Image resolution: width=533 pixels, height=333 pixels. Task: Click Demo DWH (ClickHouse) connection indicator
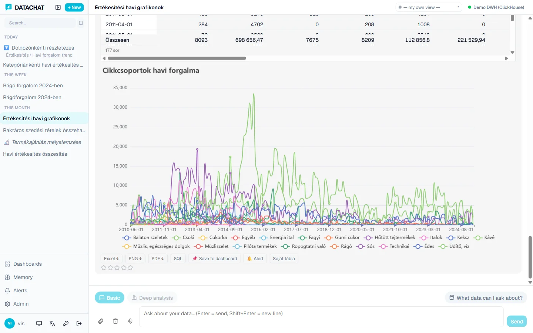click(496, 7)
